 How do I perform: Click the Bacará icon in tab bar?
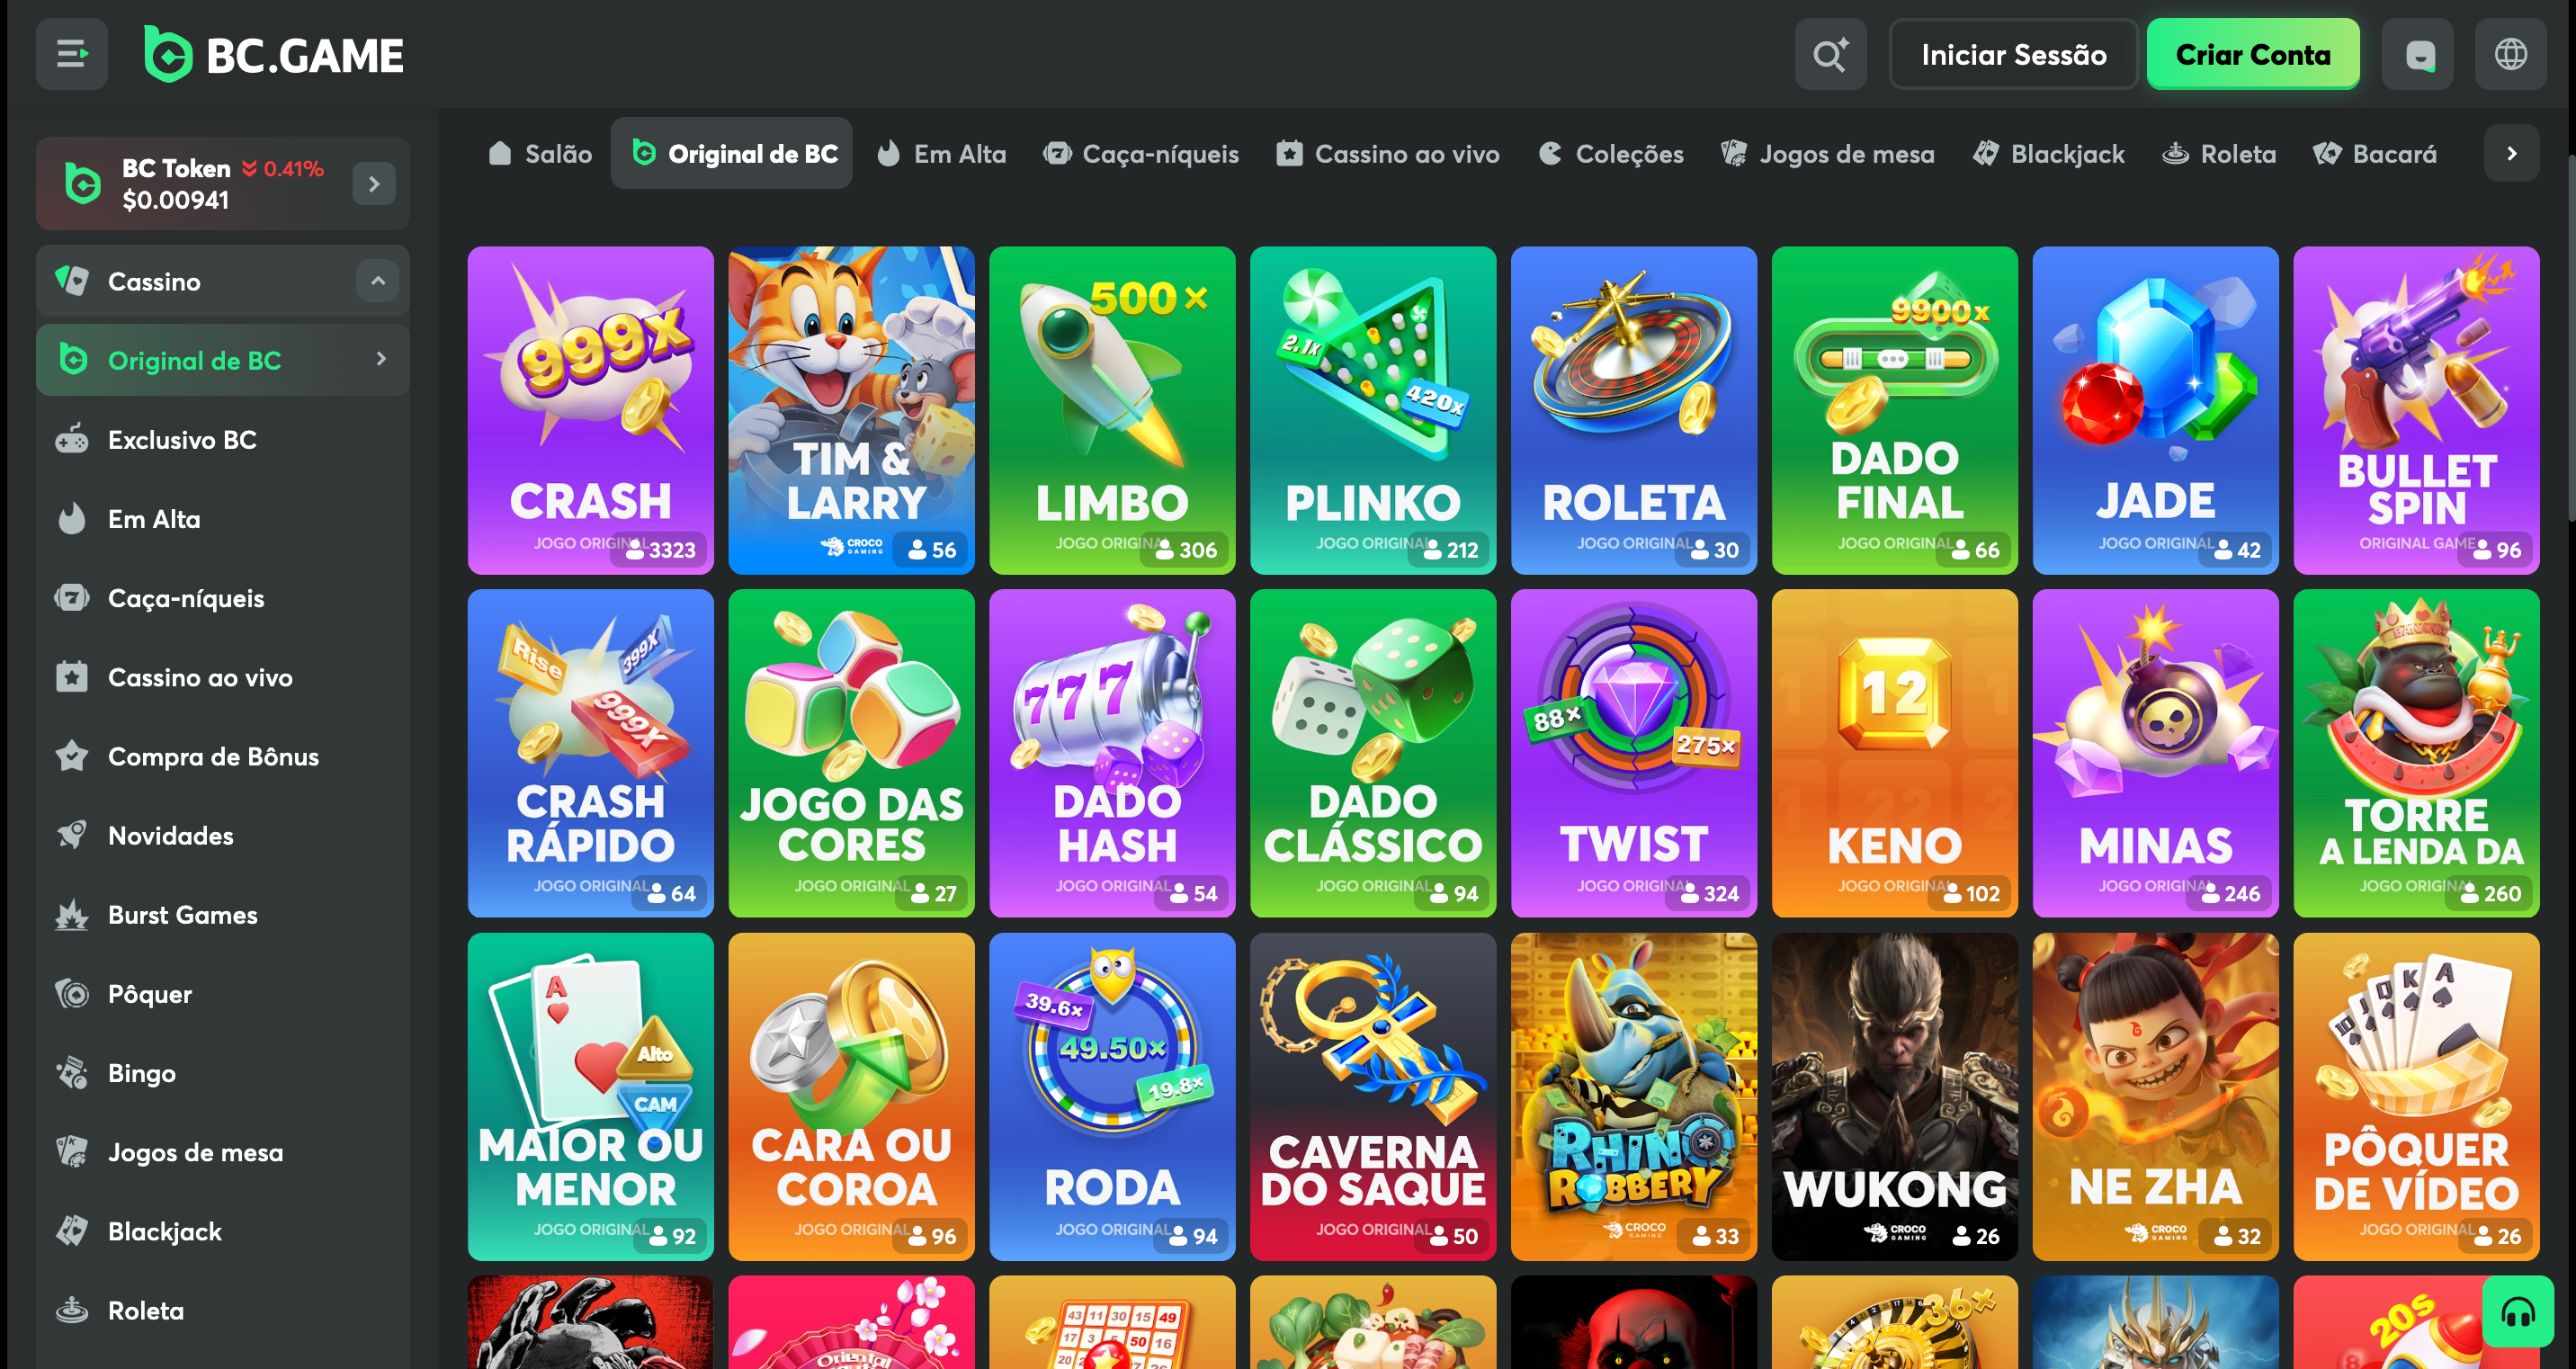(x=2327, y=153)
